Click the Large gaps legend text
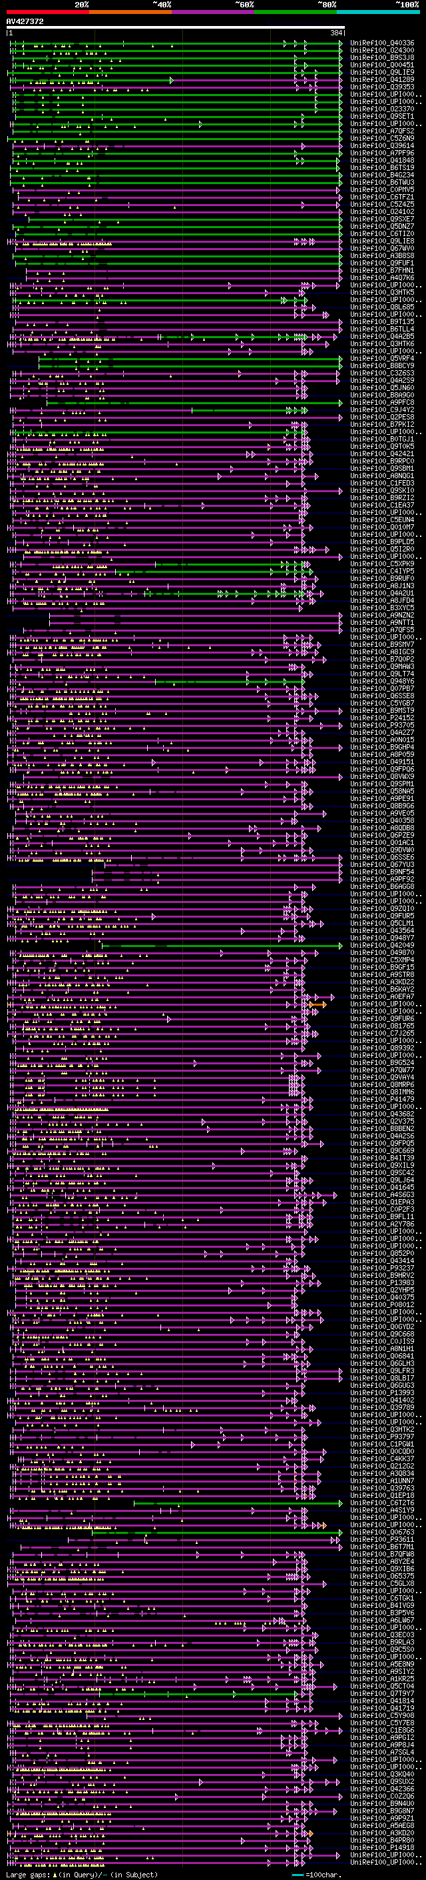Screen dimensions: 426x1880 click(81, 1875)
